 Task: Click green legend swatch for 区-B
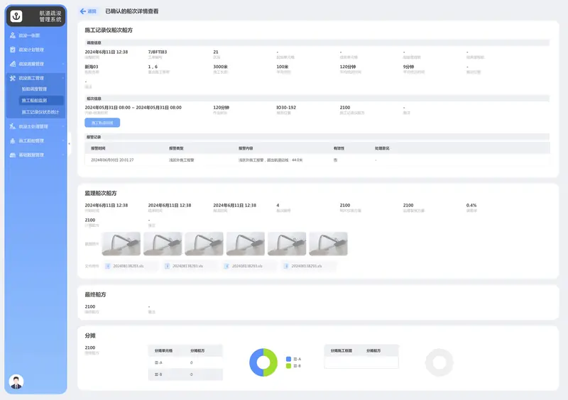pyautogui.click(x=288, y=366)
